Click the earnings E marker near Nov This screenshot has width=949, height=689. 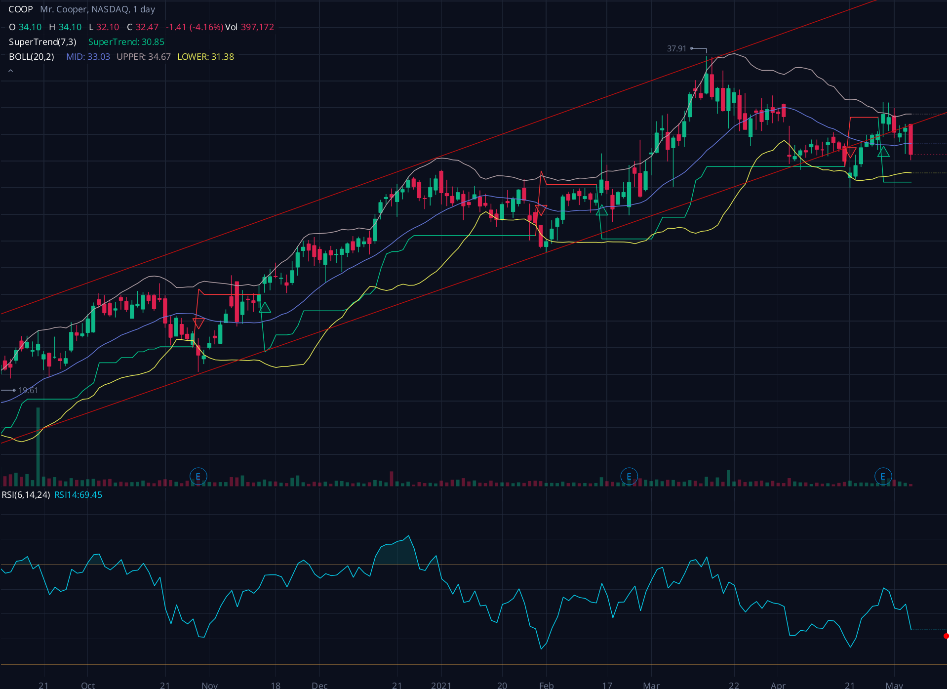pos(198,476)
